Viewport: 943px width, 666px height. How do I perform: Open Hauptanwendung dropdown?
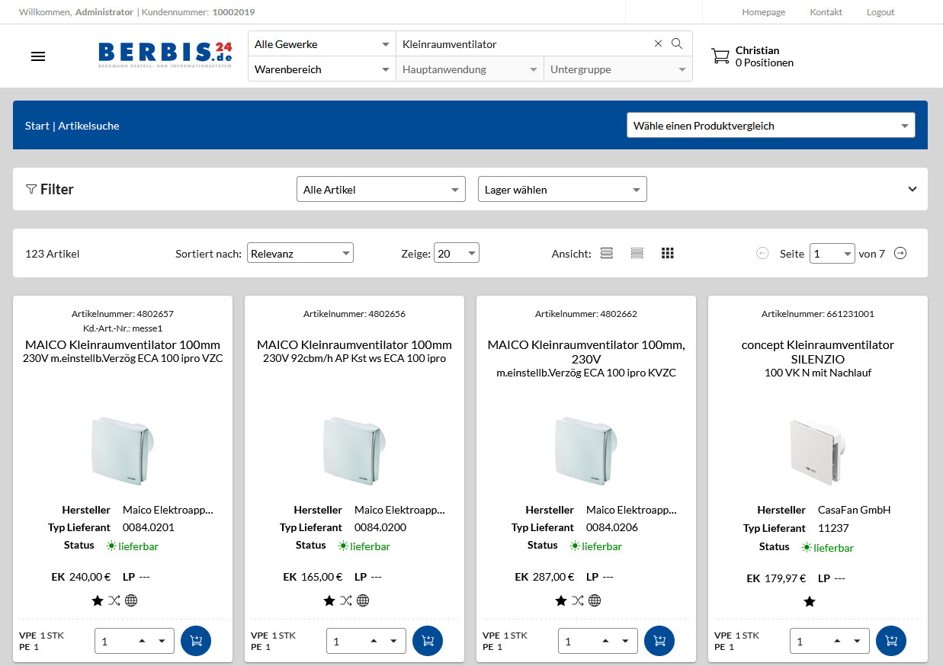(x=470, y=69)
